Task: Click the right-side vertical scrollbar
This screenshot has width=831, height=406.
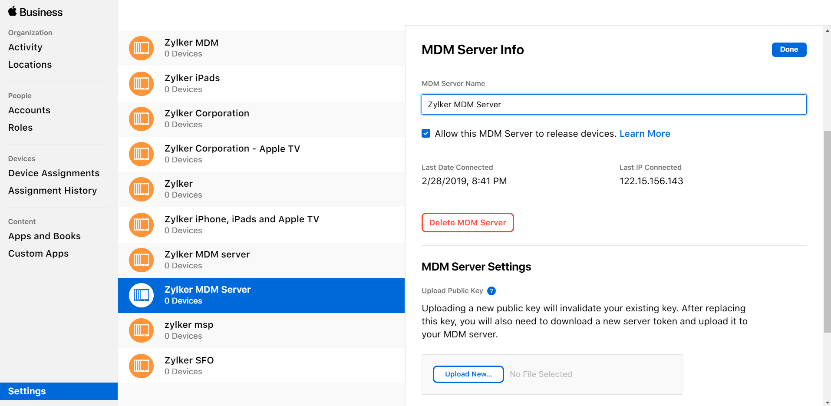Action: pyautogui.click(x=827, y=231)
